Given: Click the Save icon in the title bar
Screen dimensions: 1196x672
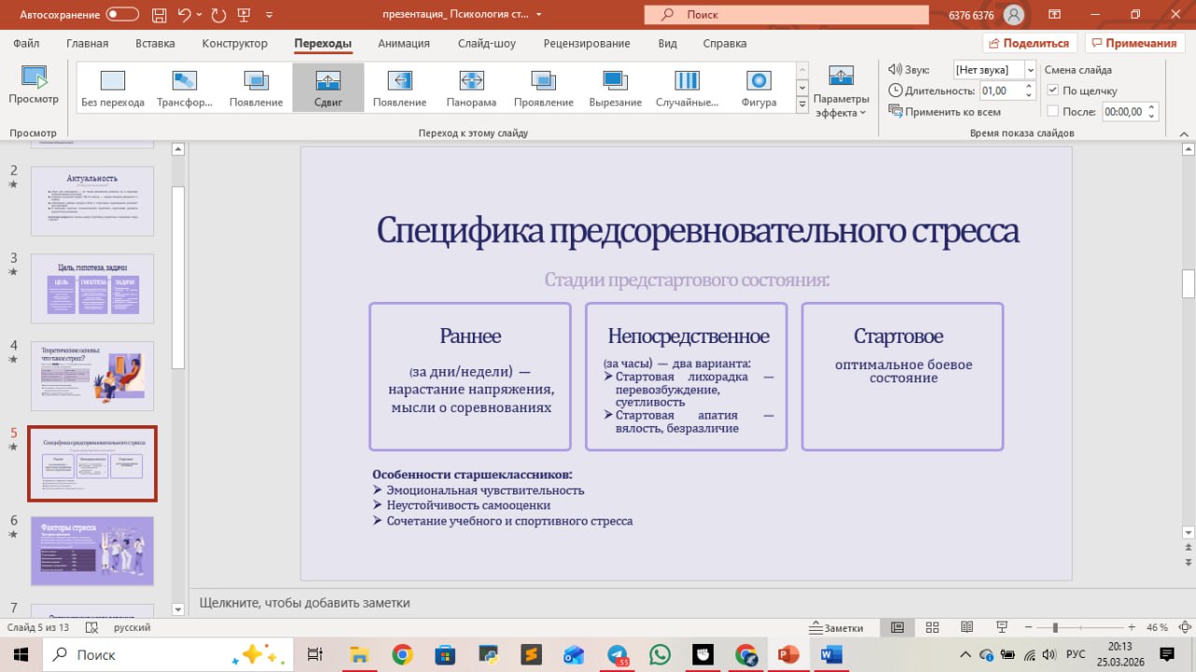Looking at the screenshot, I should pyautogui.click(x=158, y=14).
